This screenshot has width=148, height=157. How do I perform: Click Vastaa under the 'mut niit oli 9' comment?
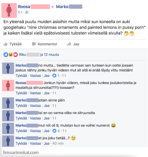tap(35, 131)
